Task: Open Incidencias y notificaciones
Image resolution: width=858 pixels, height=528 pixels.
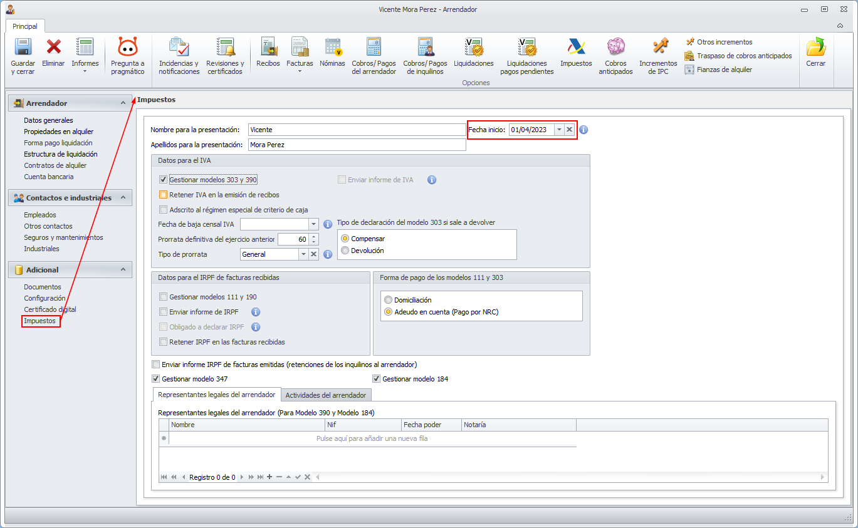Action: 179,47
